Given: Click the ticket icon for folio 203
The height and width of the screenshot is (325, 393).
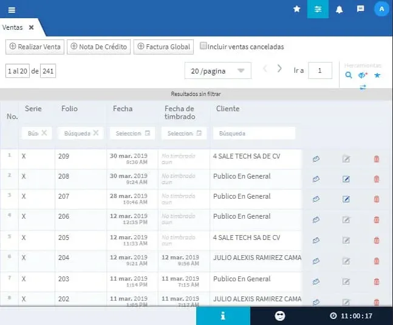Looking at the screenshot, I should click(x=316, y=282).
